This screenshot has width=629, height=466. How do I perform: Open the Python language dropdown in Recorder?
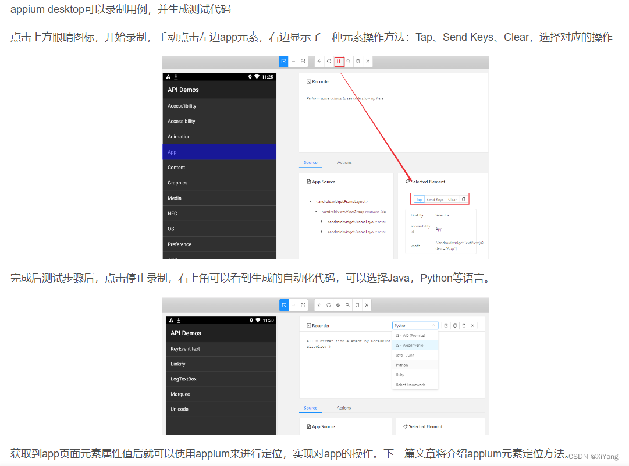click(415, 326)
